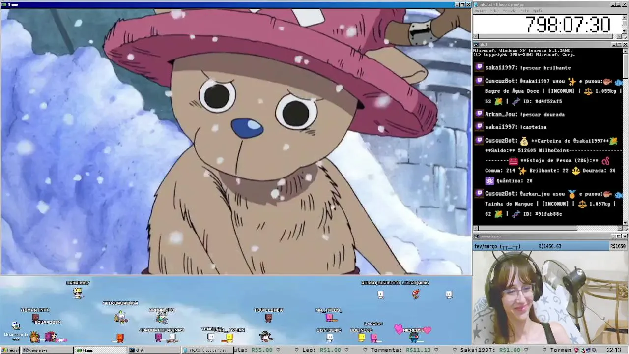Click the Tenet avatar
This screenshot has width=629, height=354.
[210, 337]
